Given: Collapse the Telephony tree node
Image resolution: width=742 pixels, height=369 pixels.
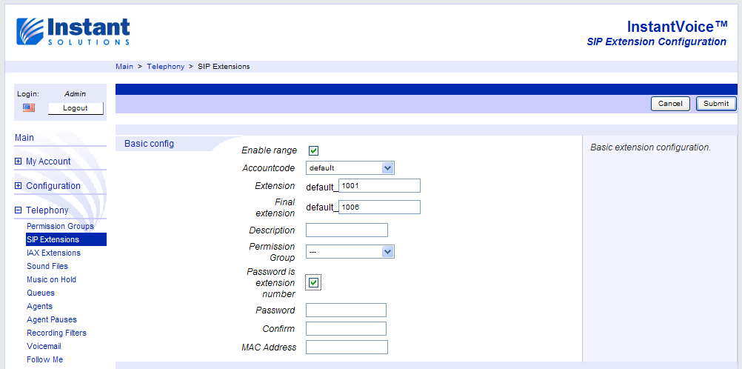Looking at the screenshot, I should pyautogui.click(x=19, y=210).
